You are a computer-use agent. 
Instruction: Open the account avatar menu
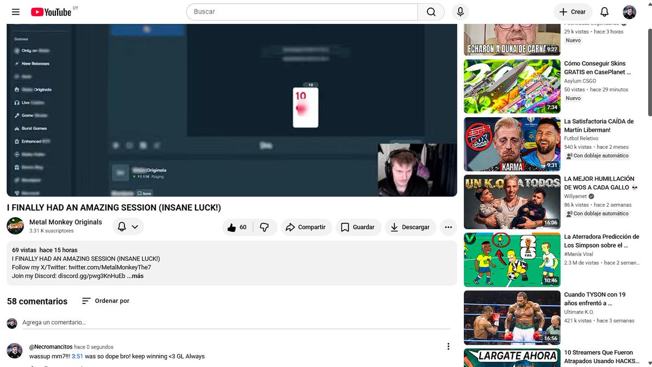pyautogui.click(x=629, y=12)
